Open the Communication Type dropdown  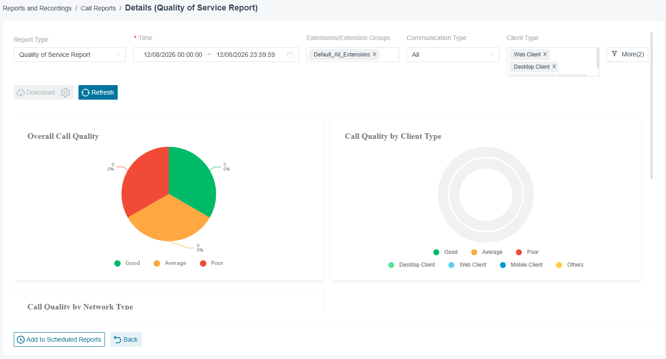pyautogui.click(x=453, y=55)
